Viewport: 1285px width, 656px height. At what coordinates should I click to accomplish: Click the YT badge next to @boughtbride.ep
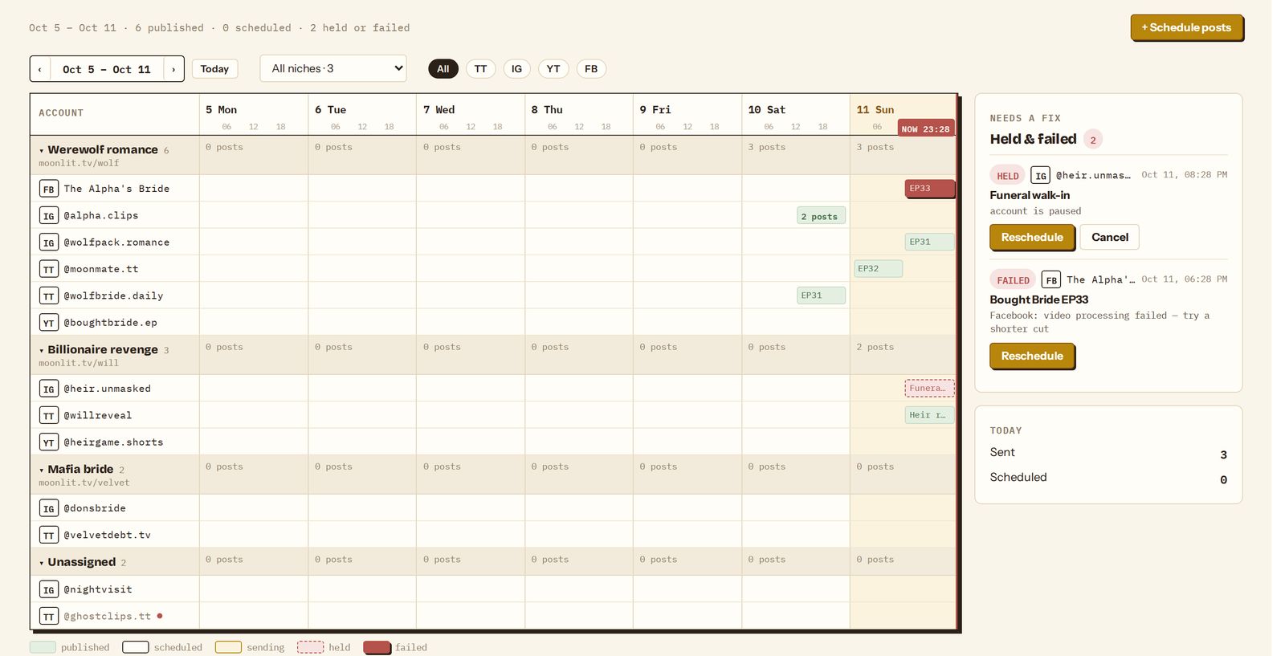coord(49,323)
